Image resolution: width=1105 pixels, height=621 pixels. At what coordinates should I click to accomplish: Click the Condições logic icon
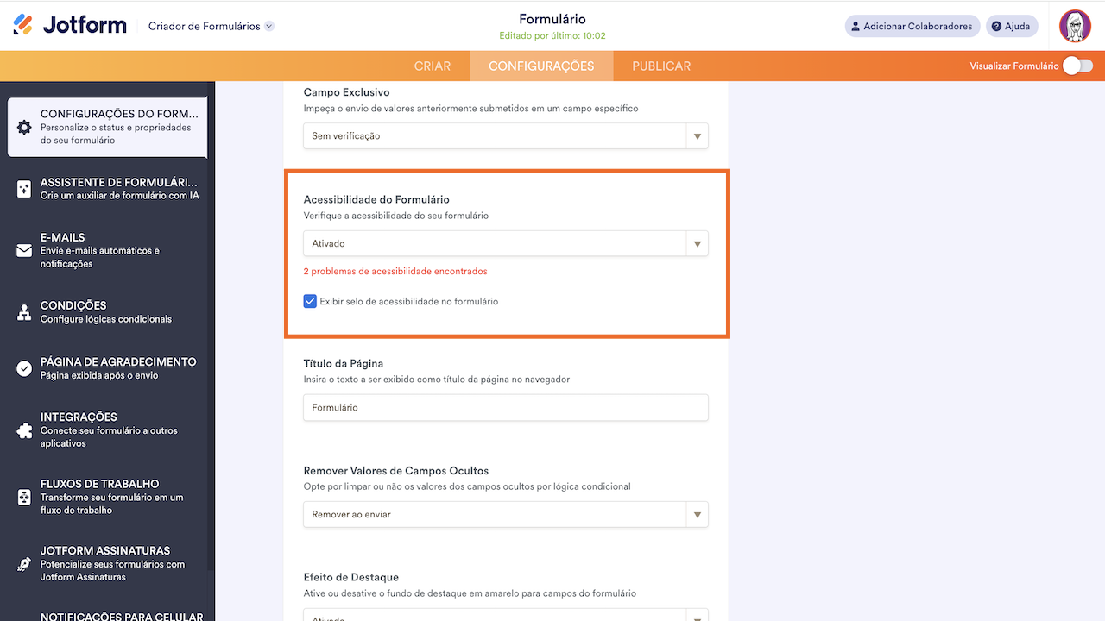tap(24, 312)
